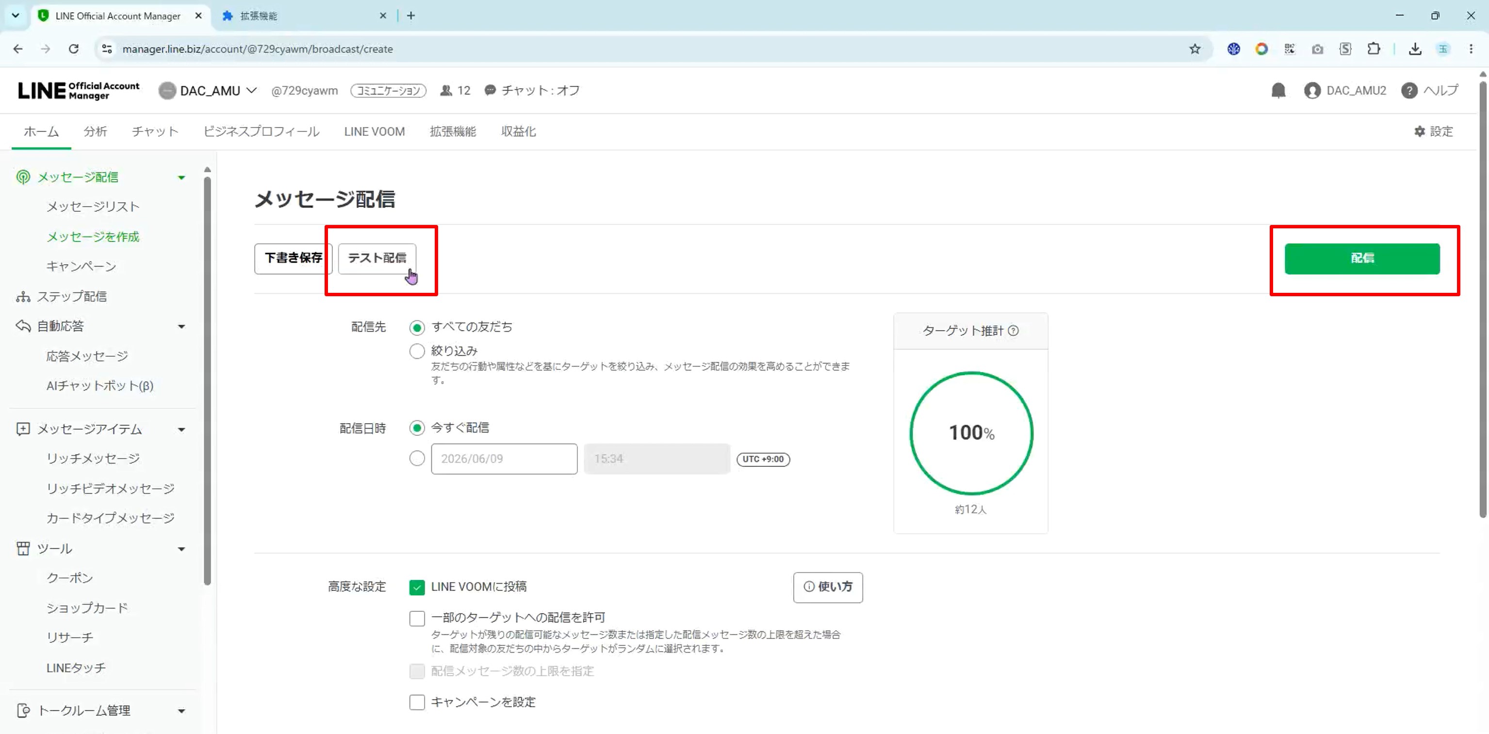Viewport: 1489px width, 734px height.
Task: Click the talk room management icon
Action: coord(23,711)
